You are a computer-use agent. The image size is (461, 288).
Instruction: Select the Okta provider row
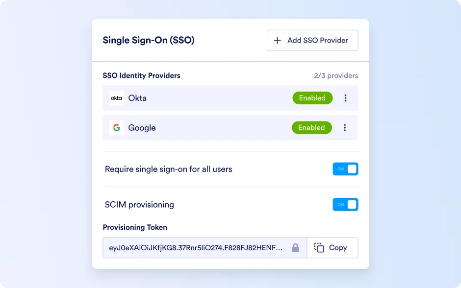click(230, 98)
